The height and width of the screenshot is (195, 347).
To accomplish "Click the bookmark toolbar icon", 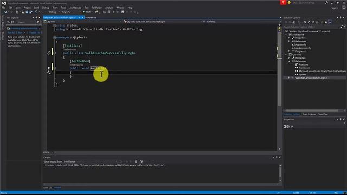I will coord(123,12).
